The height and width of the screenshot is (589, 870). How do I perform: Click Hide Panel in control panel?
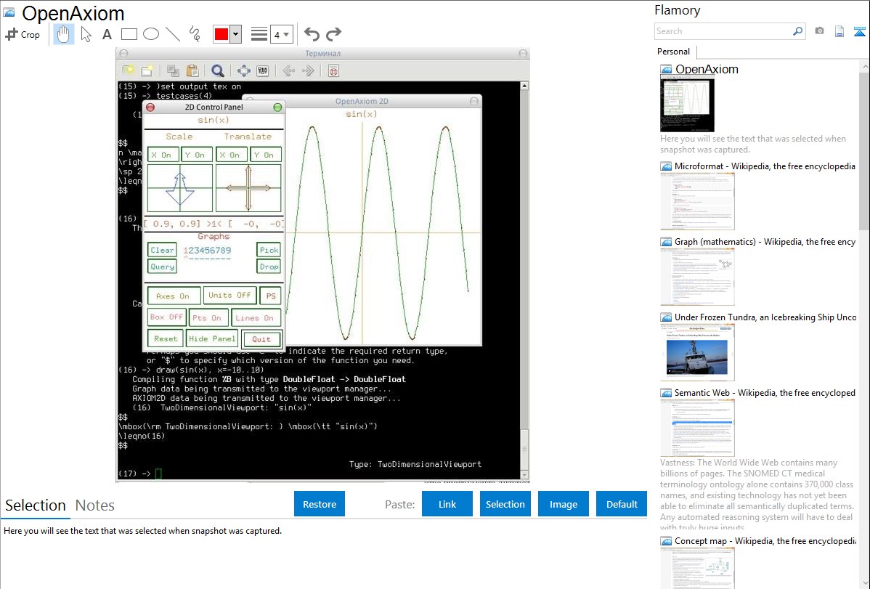(x=212, y=338)
